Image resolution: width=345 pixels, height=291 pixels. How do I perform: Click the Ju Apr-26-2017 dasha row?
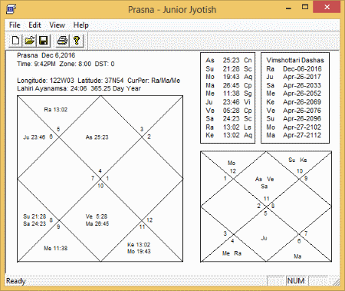click(294, 77)
